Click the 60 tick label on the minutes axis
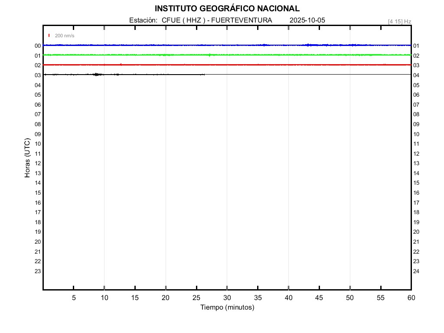This screenshot has height=333, width=444. (x=411, y=298)
